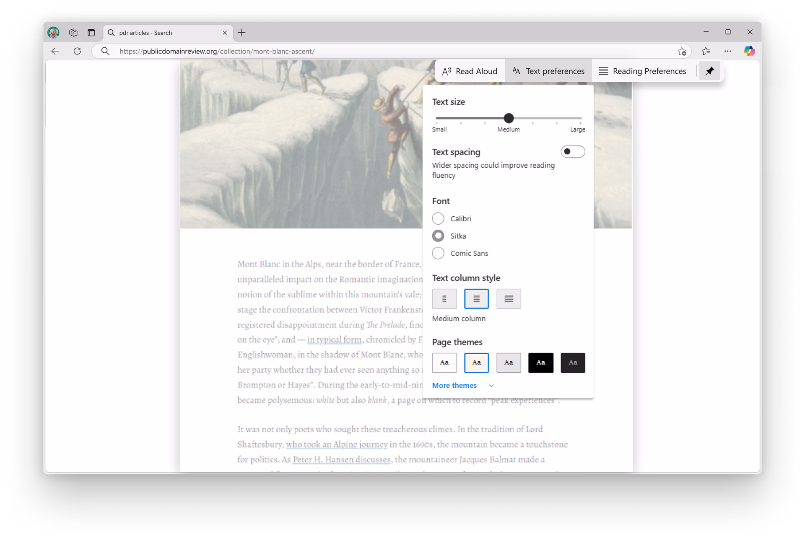Minimize the browser window
This screenshot has height=539, width=805.
(x=706, y=32)
